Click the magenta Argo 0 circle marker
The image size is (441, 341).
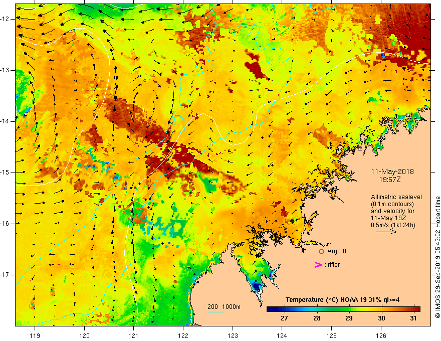321,251
